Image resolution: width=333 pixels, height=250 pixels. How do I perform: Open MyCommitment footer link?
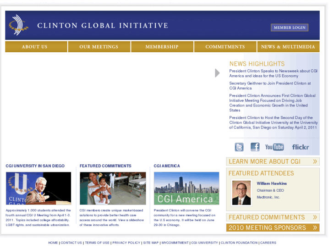click(x=175, y=243)
